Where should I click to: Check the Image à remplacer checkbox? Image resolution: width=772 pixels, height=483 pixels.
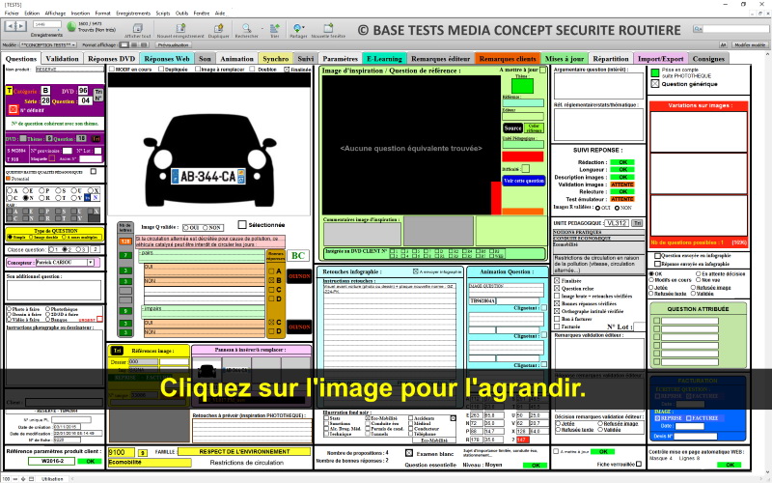coord(198,69)
